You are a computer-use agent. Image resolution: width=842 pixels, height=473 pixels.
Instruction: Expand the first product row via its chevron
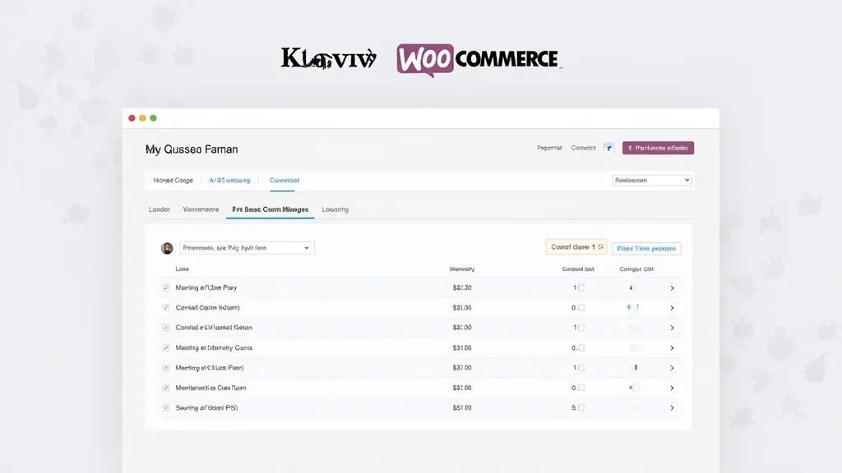(673, 287)
